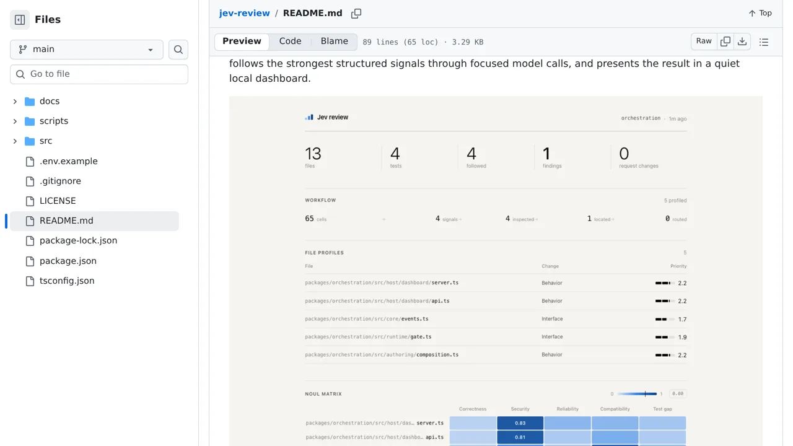Click the docs folder icon
The image size is (793, 446).
point(30,102)
